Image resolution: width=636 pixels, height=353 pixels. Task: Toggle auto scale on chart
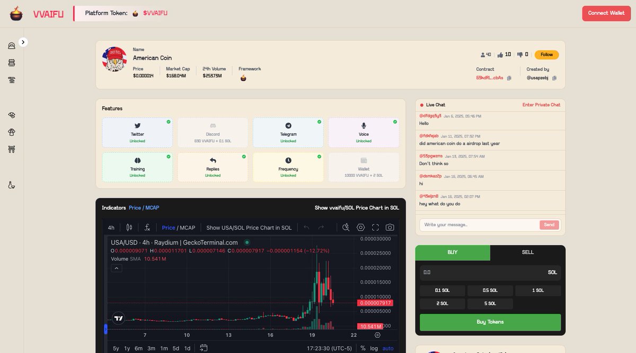pyautogui.click(x=388, y=348)
